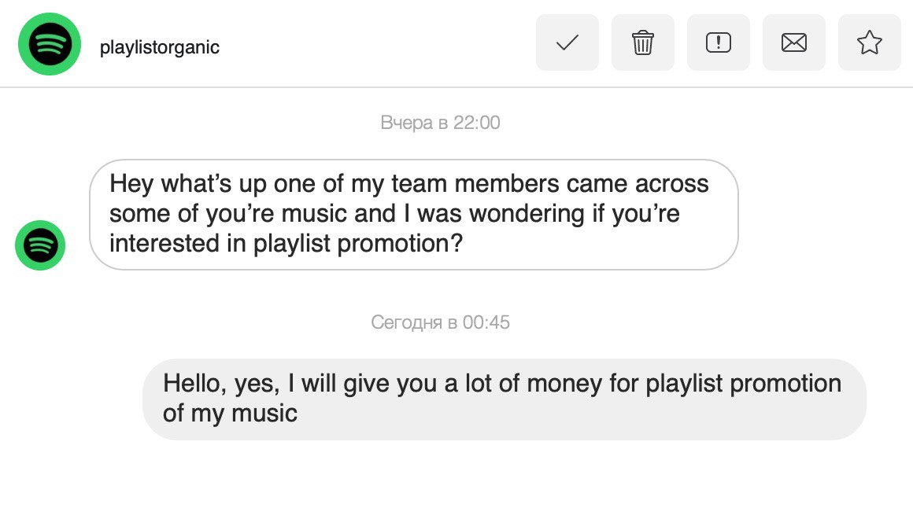Image resolution: width=913 pixels, height=508 pixels.
Task: Select the outgoing 'Hello, yes' reply bubble
Action: [x=505, y=399]
